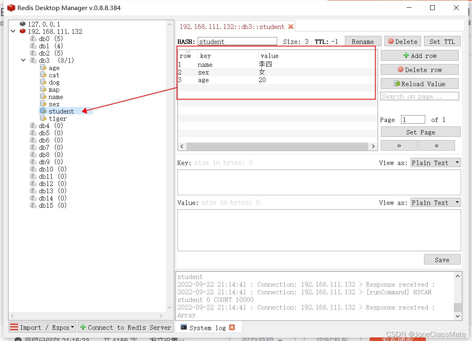Click the Delete row button
472x341 pixels.
click(420, 70)
